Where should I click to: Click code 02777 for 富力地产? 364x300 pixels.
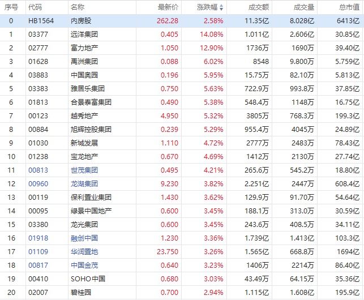pyautogui.click(x=38, y=48)
